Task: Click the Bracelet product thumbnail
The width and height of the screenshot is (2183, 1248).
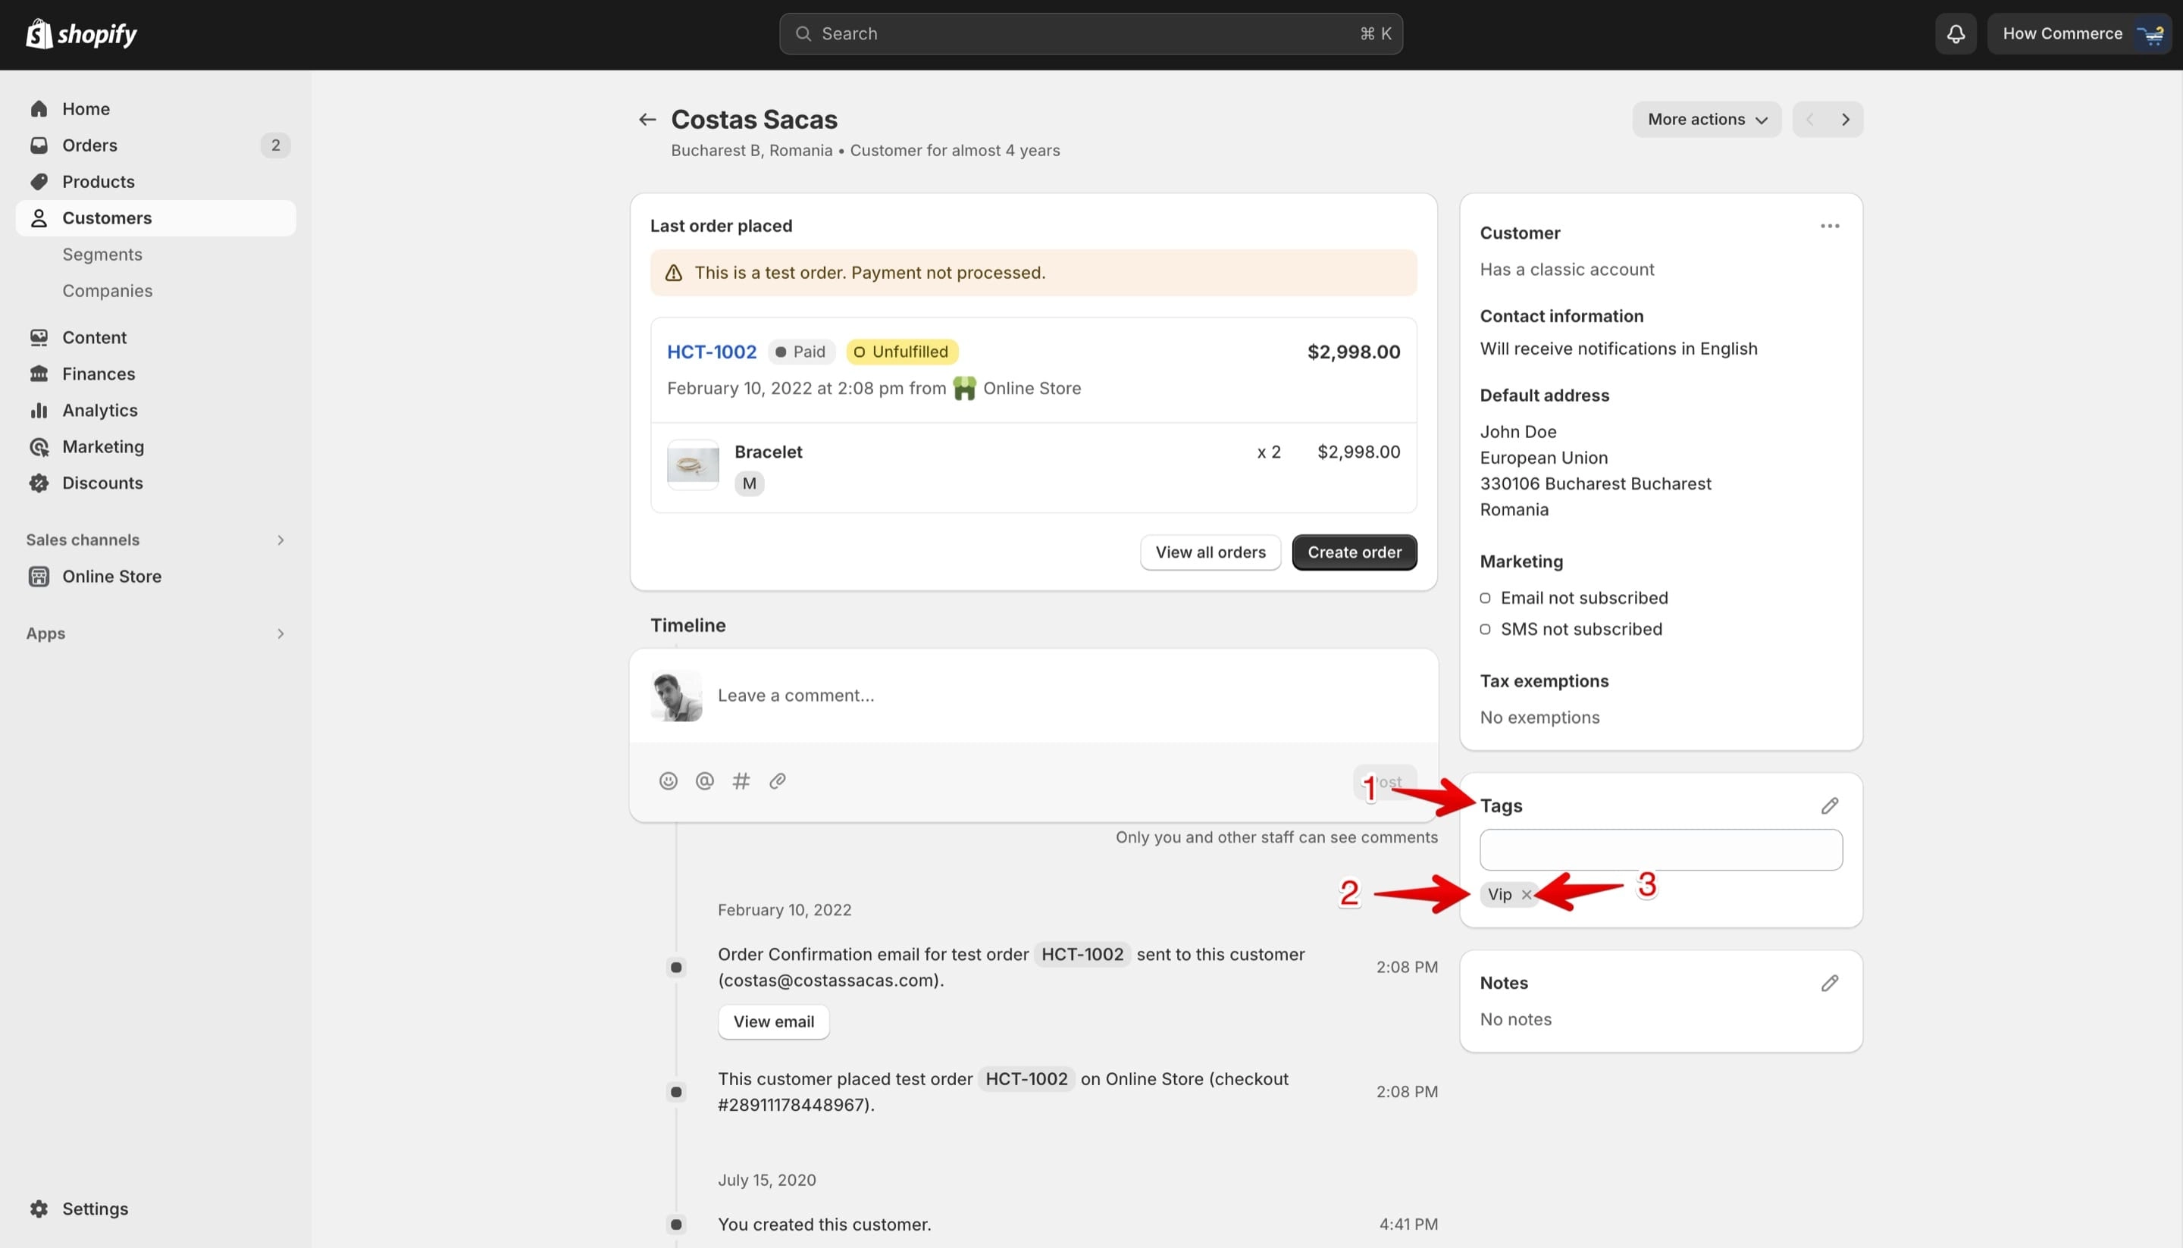Action: click(693, 464)
